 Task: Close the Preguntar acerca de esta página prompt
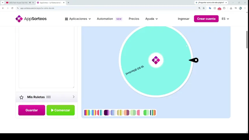[226, 3]
